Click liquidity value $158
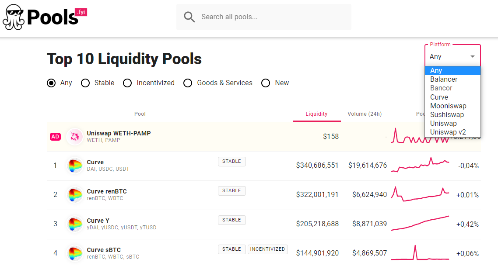Image resolution: width=498 pixels, height=266 pixels. point(331,137)
